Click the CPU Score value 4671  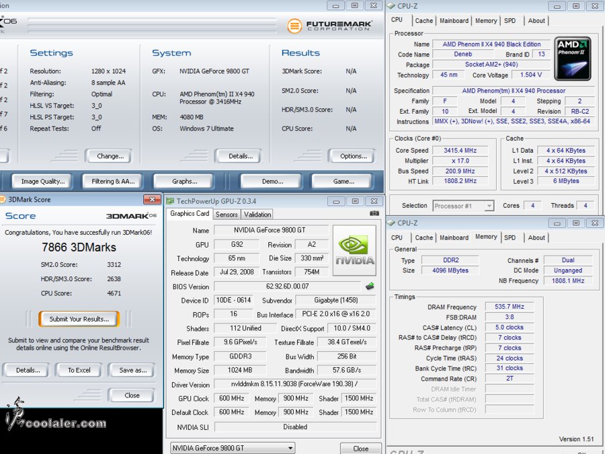pos(114,293)
